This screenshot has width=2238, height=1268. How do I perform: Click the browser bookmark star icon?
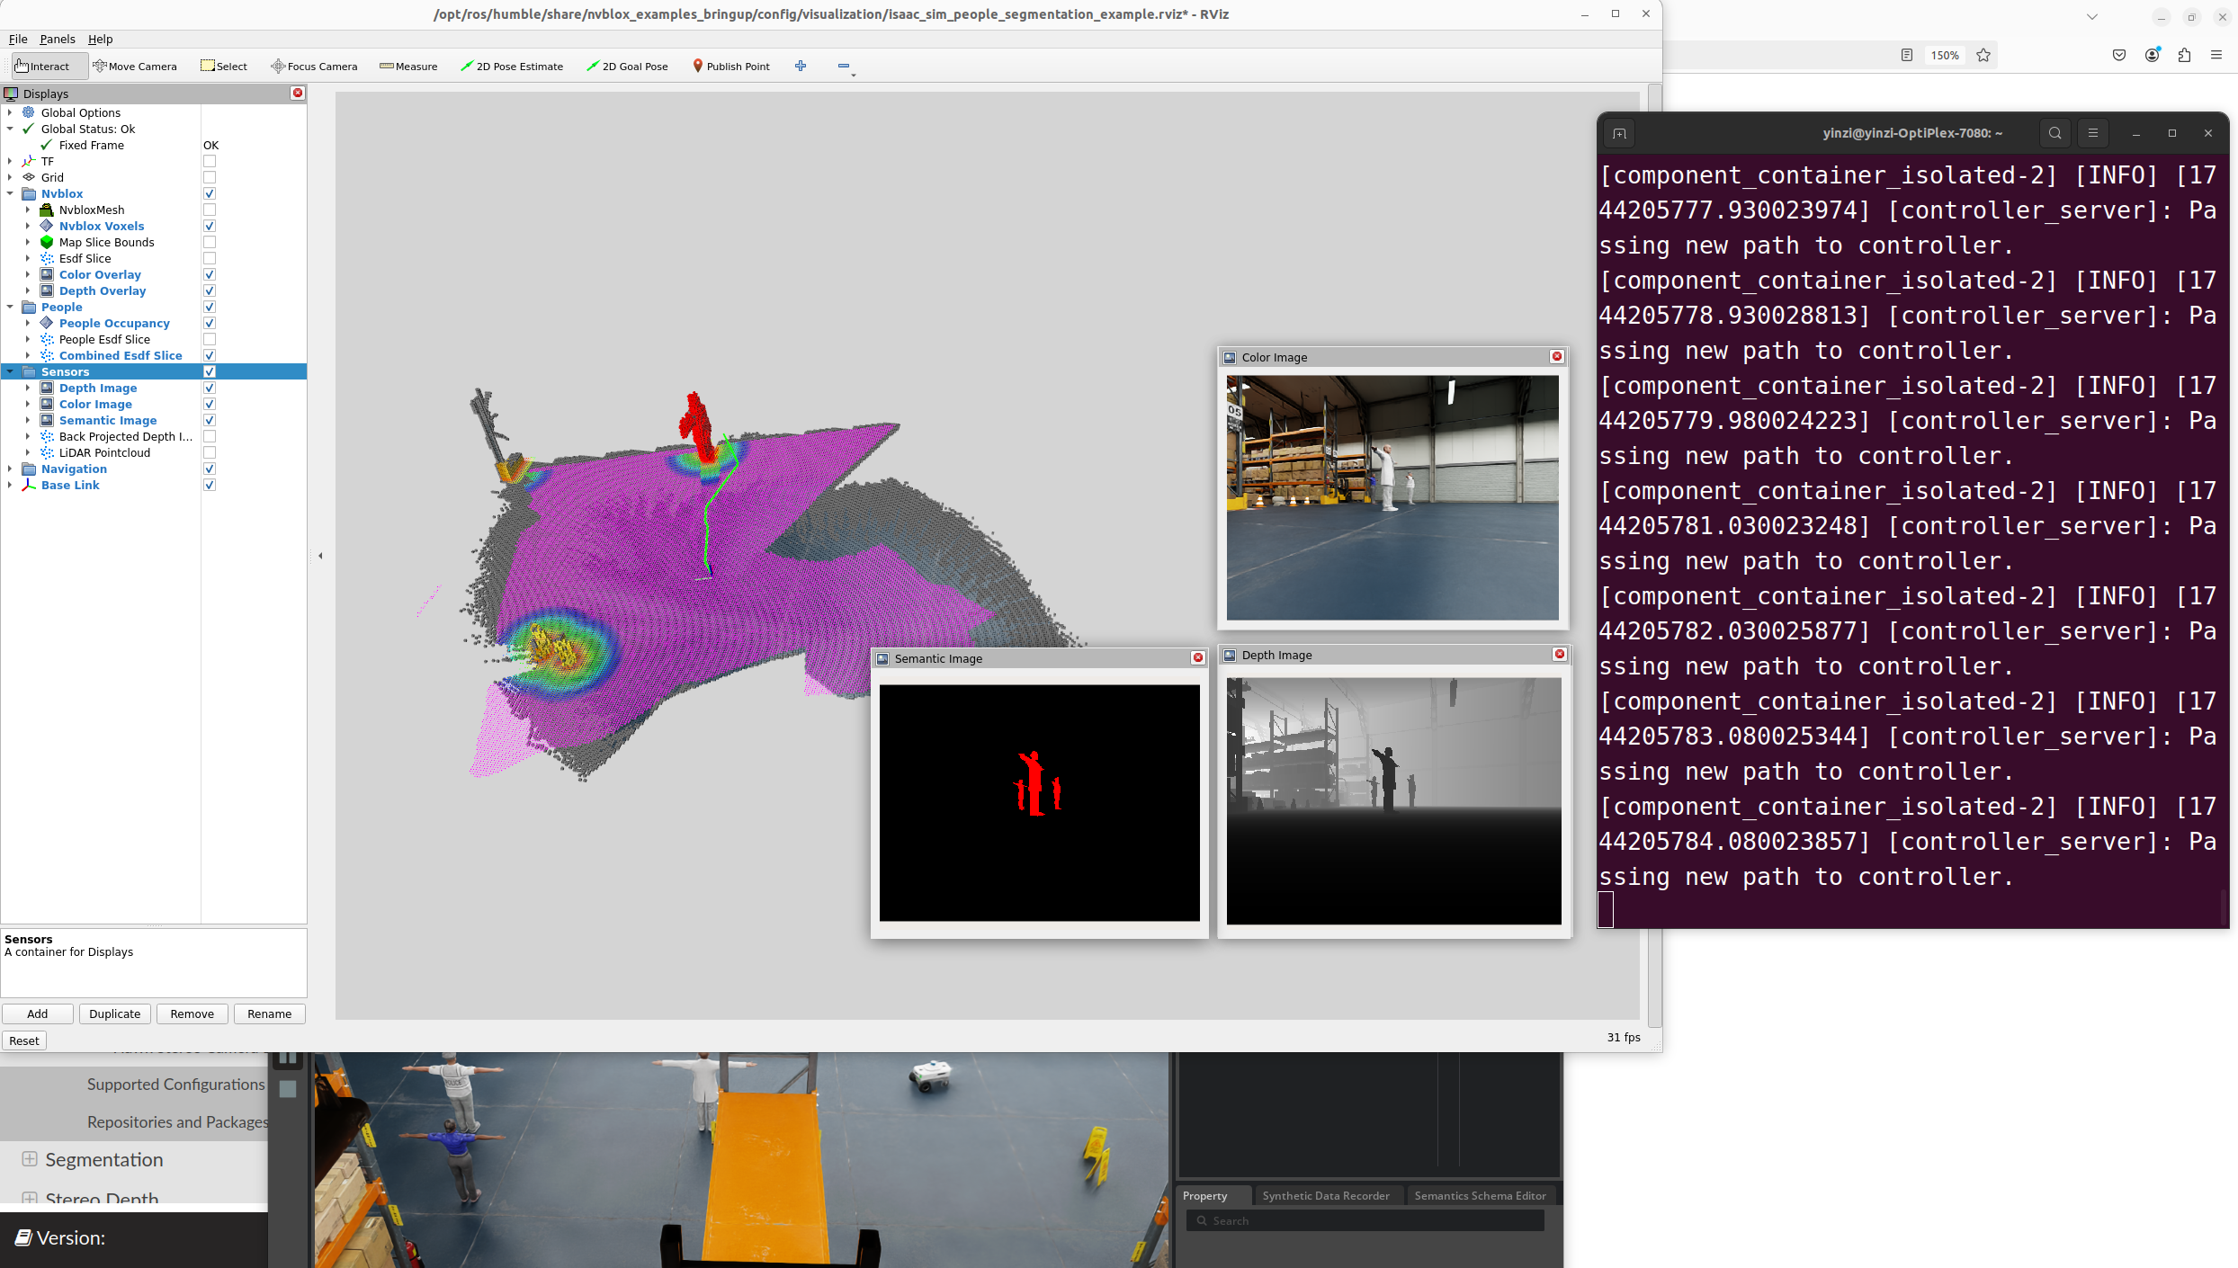tap(1983, 55)
